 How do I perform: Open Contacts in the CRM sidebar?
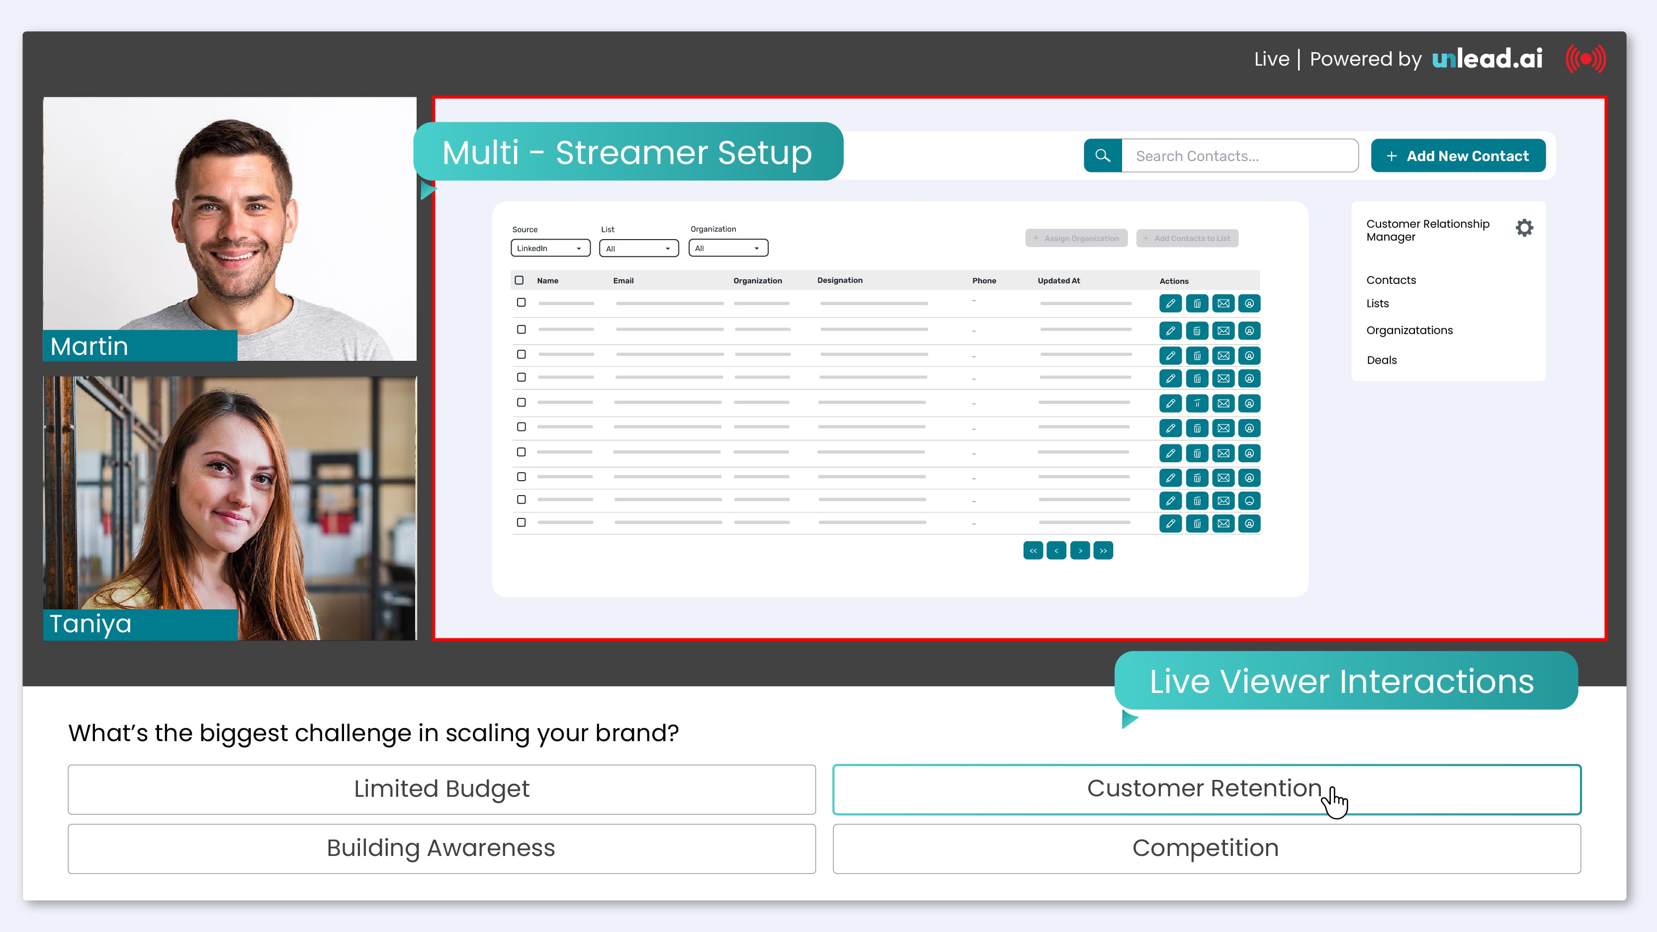1391,280
